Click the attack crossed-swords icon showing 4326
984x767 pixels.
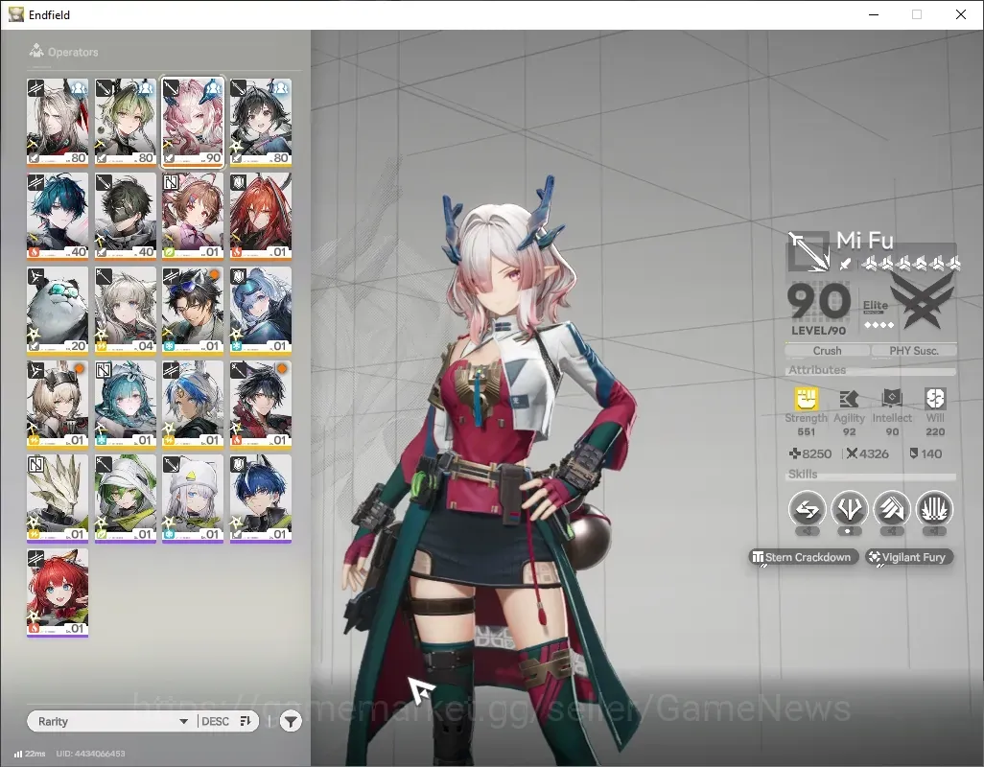coord(852,453)
